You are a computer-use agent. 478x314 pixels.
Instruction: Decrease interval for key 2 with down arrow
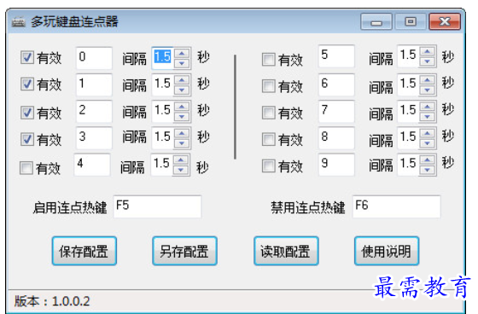click(182, 116)
